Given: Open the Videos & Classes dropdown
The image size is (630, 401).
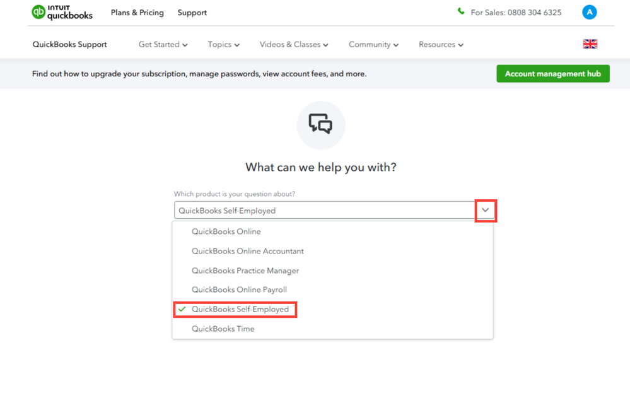Looking at the screenshot, I should tap(293, 45).
